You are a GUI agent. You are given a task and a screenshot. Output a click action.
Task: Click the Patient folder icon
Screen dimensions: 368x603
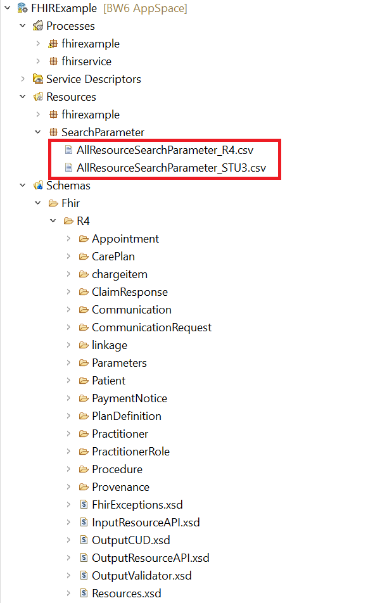pos(84,380)
